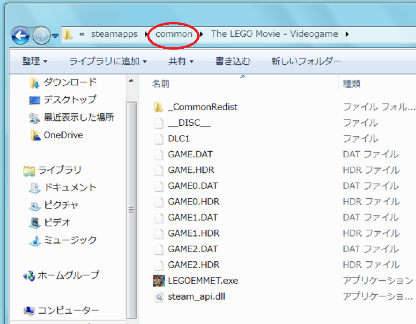Screen dimensions: 416x324
Task: Click DLC1 file icon
Action: click(159, 139)
